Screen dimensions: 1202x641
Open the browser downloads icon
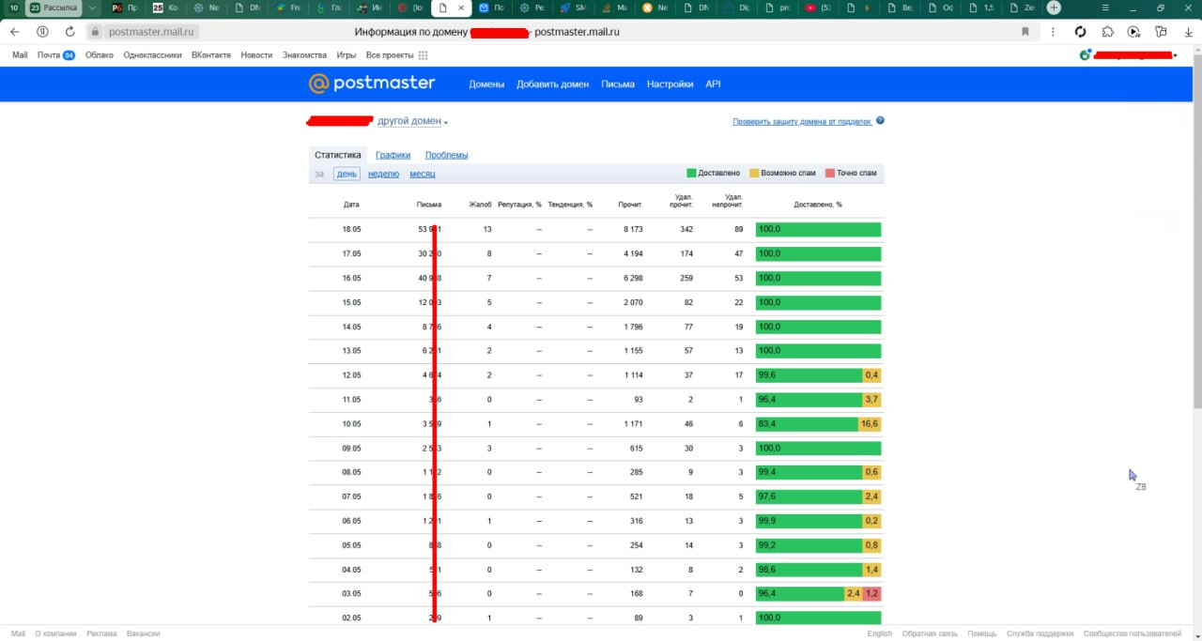coord(1186,32)
